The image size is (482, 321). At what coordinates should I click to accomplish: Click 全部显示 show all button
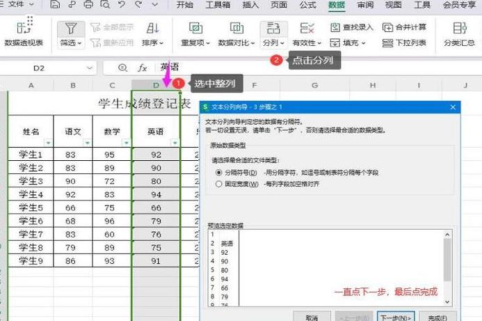tap(112, 27)
